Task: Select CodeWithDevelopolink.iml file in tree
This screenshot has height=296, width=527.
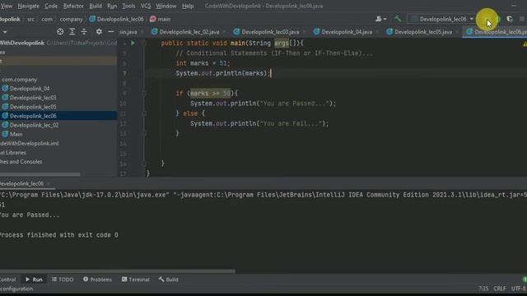Action: 30,143
